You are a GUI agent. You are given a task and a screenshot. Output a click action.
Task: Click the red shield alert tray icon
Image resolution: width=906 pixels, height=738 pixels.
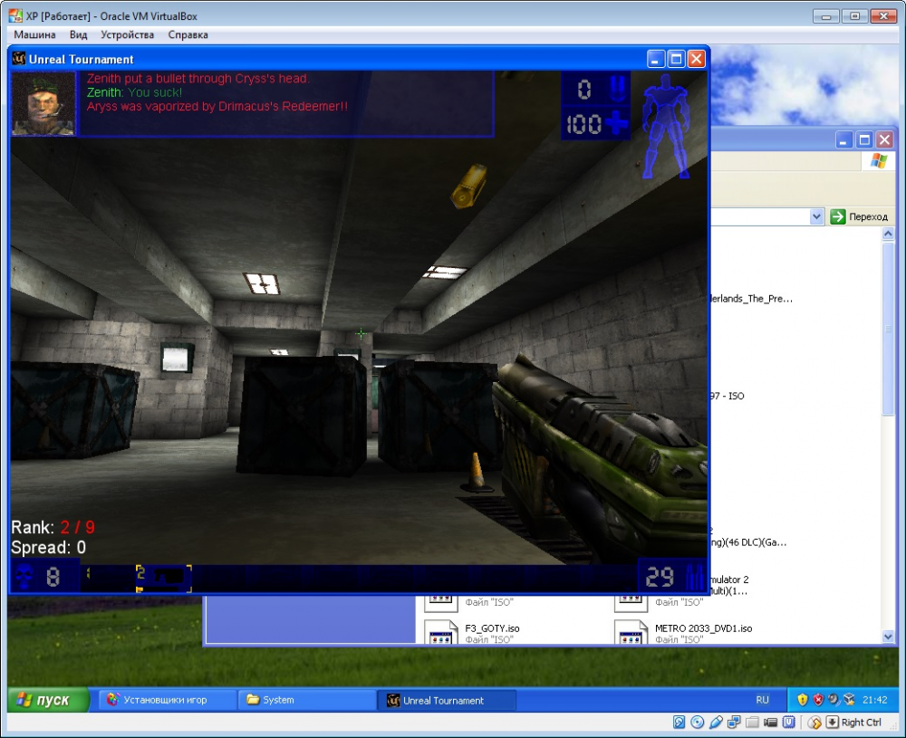coord(817,700)
